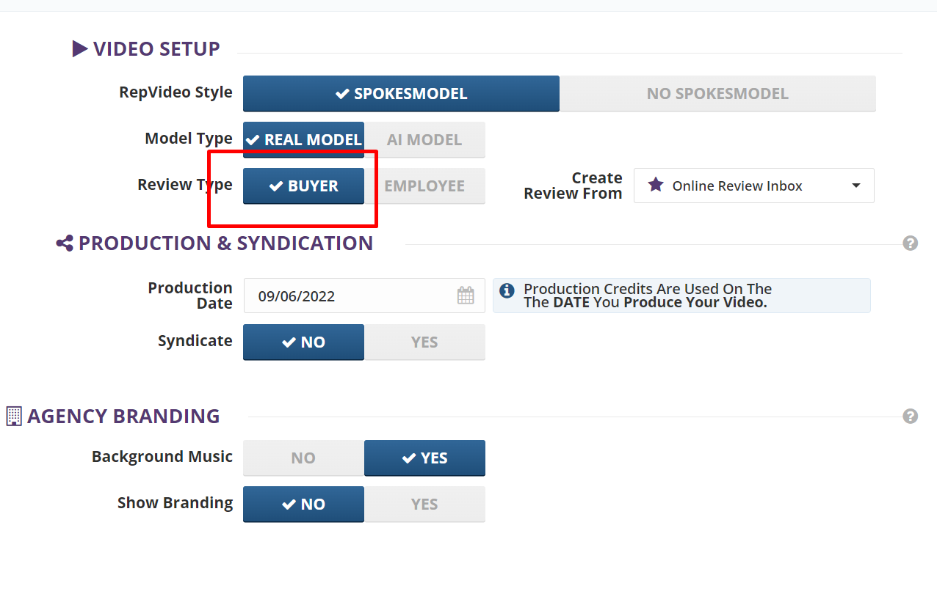The image size is (937, 594).
Task: Click the Real Model button
Action: [303, 140]
